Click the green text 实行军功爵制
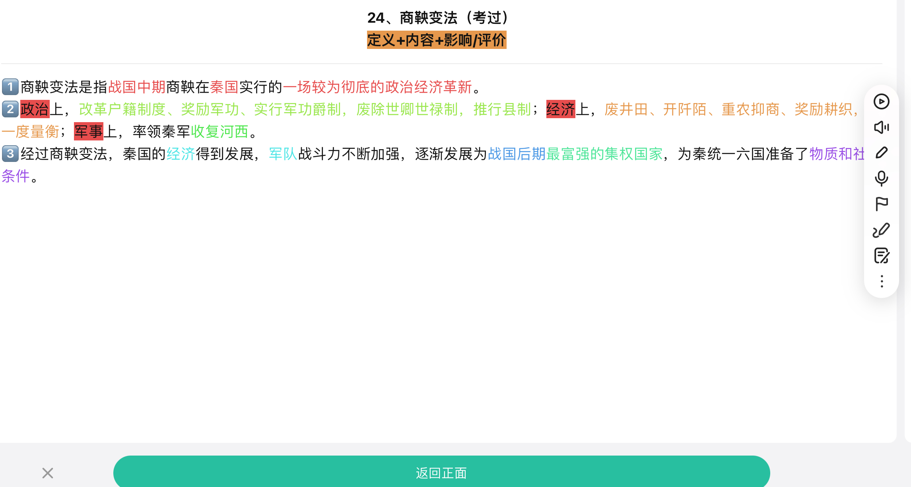The width and height of the screenshot is (911, 487). pos(297,109)
